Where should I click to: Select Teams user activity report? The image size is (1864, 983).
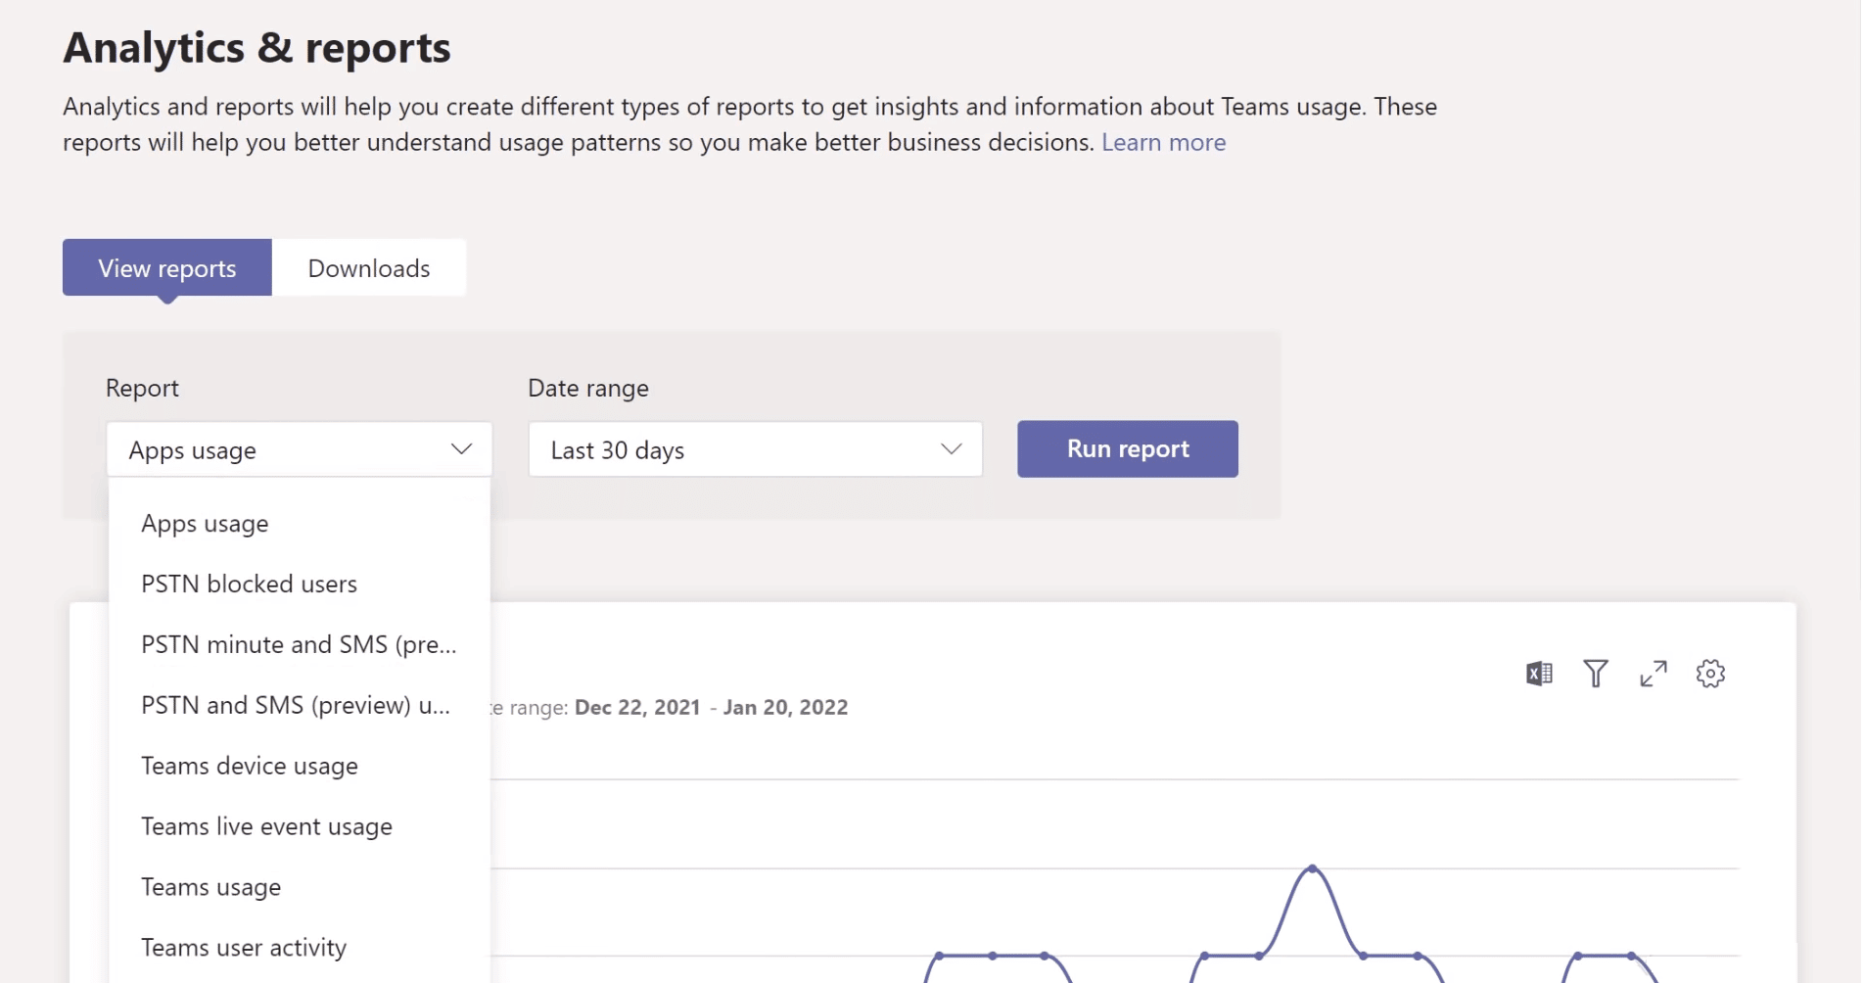tap(244, 947)
